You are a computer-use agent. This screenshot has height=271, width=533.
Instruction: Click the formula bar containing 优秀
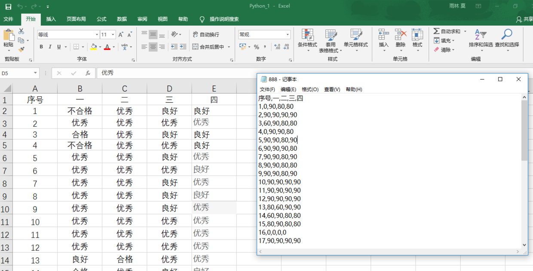176,73
